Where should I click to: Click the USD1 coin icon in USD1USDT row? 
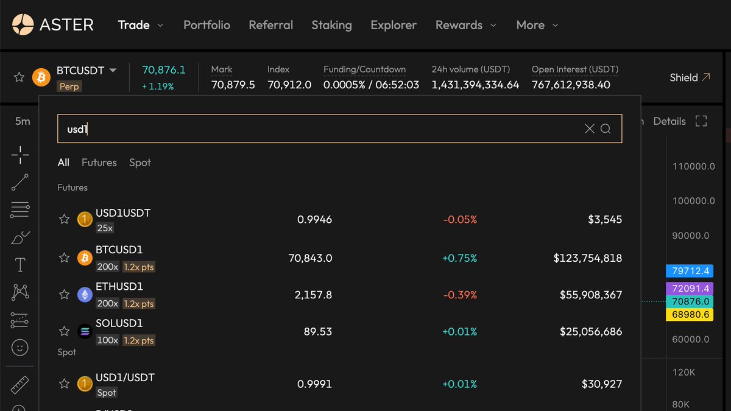click(85, 219)
